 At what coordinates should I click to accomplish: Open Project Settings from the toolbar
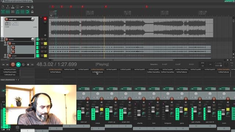pyautogui.click(x=18, y=7)
